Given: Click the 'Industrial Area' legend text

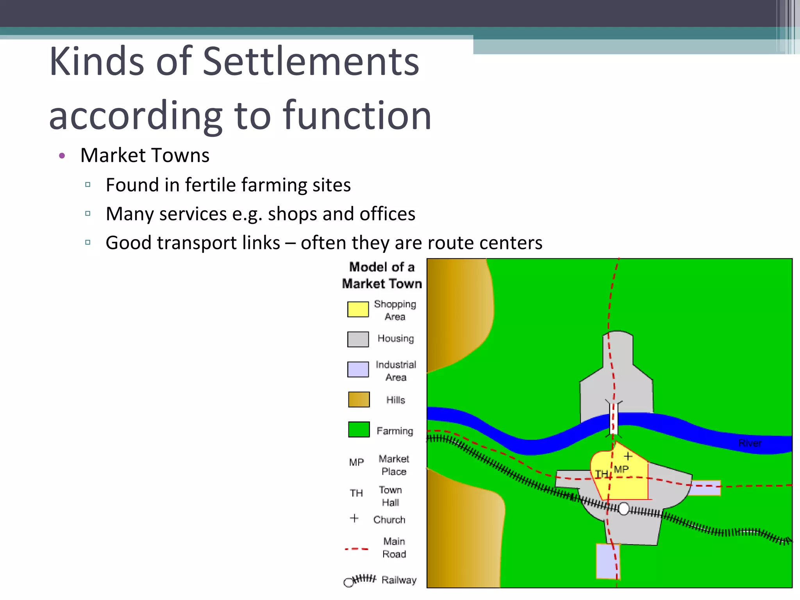Looking at the screenshot, I should 396,371.
